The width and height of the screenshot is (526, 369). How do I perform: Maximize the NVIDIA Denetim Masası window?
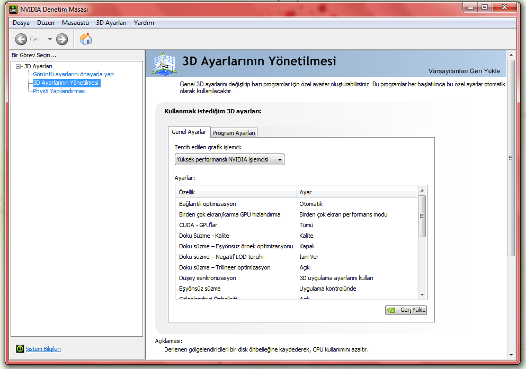(484, 7)
